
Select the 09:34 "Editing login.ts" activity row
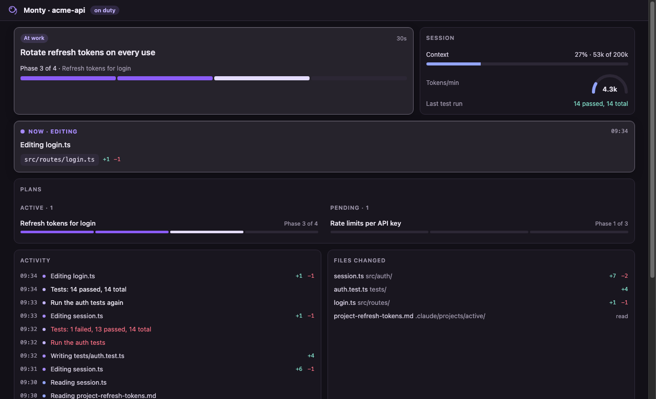(167, 276)
